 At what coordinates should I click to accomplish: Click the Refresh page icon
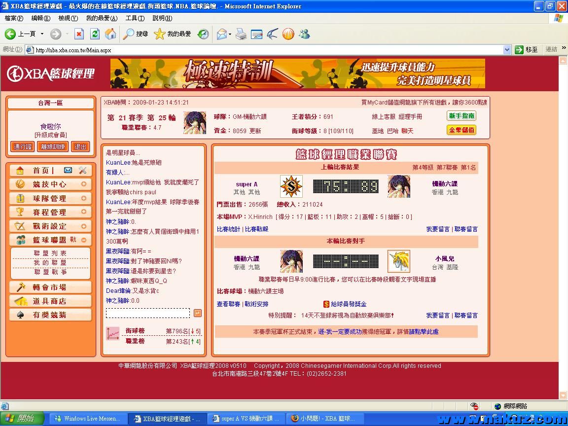tap(95, 34)
